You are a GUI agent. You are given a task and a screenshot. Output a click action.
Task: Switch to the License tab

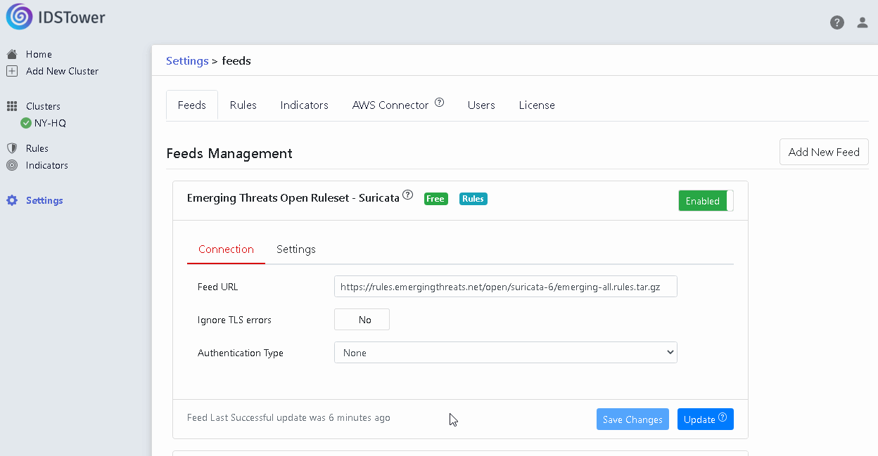click(537, 105)
